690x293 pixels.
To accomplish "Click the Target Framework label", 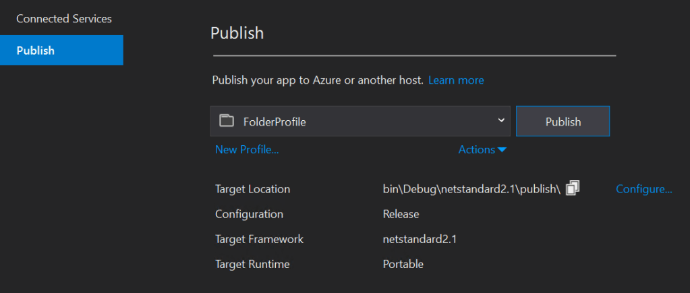I will pyautogui.click(x=259, y=239).
